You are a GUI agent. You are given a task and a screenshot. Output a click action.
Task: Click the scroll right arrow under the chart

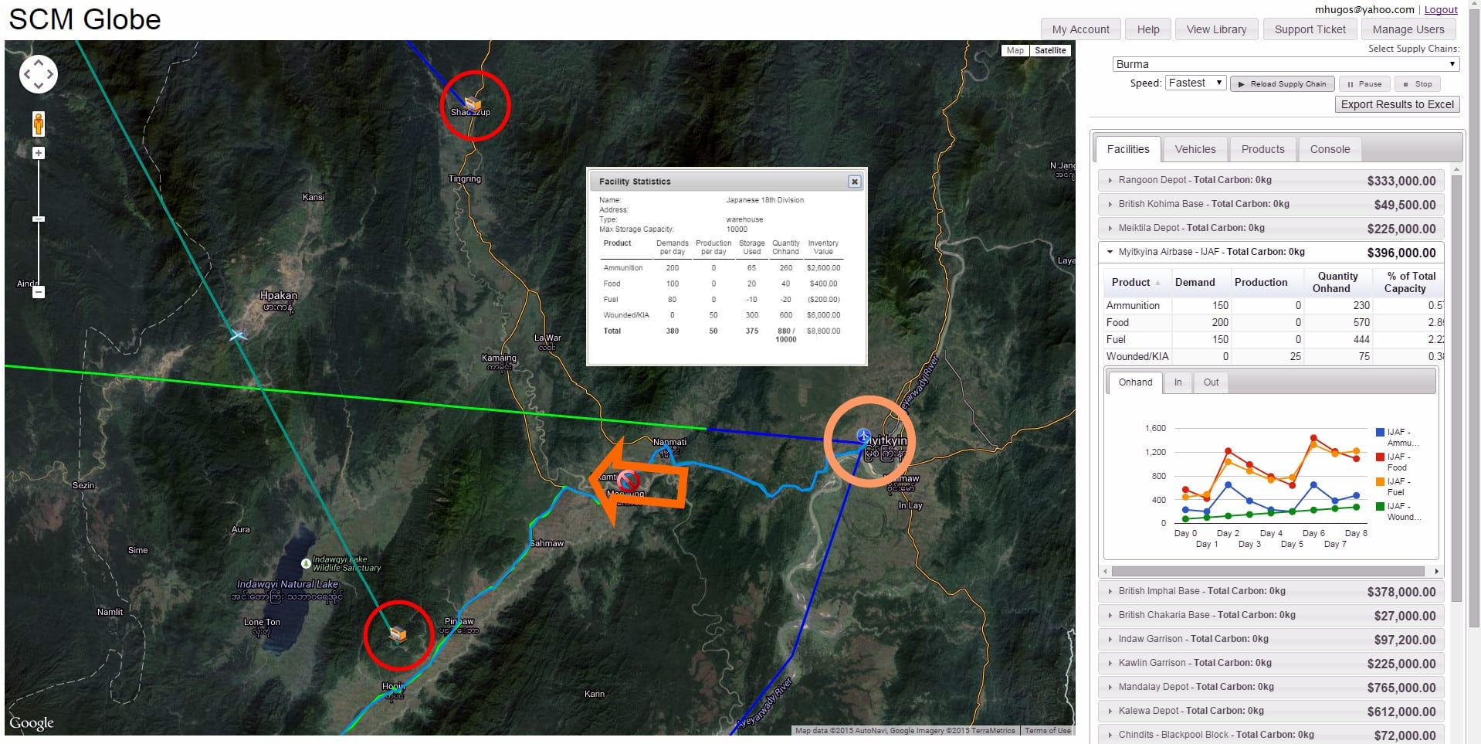pos(1436,571)
